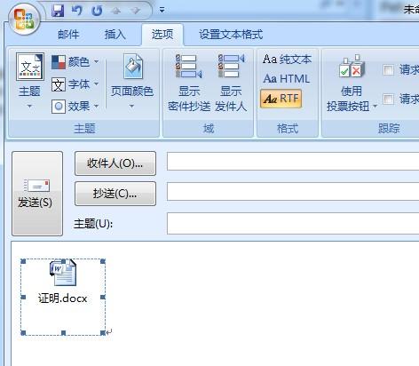Switch to the 插入 tab
This screenshot has height=366, width=419.
tap(115, 35)
